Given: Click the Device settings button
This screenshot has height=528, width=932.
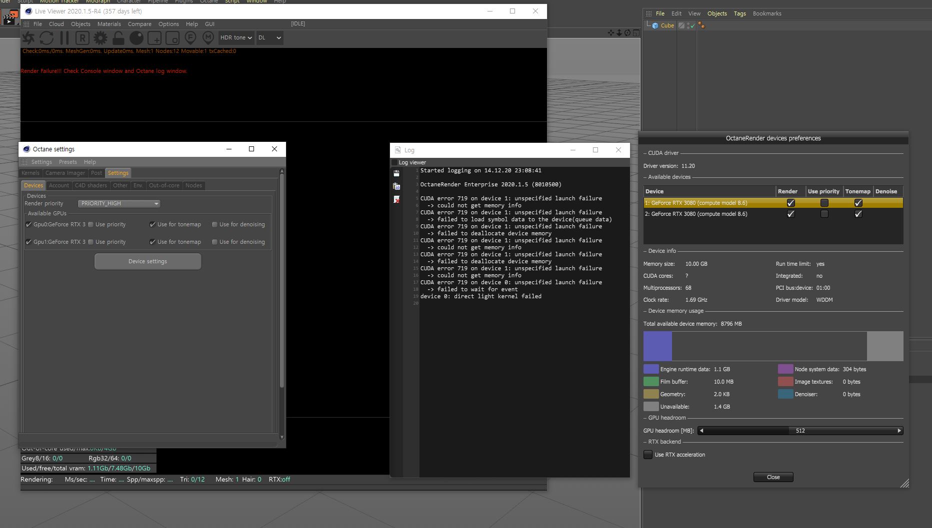Looking at the screenshot, I should (147, 261).
